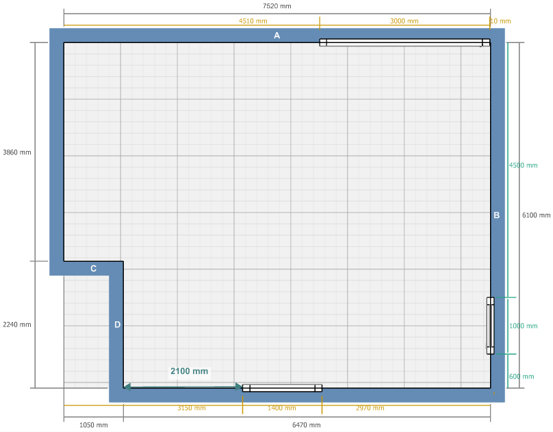Image resolution: width=553 pixels, height=432 pixels.
Task: Click the green 1000 mm window dimension
Action: [523, 326]
